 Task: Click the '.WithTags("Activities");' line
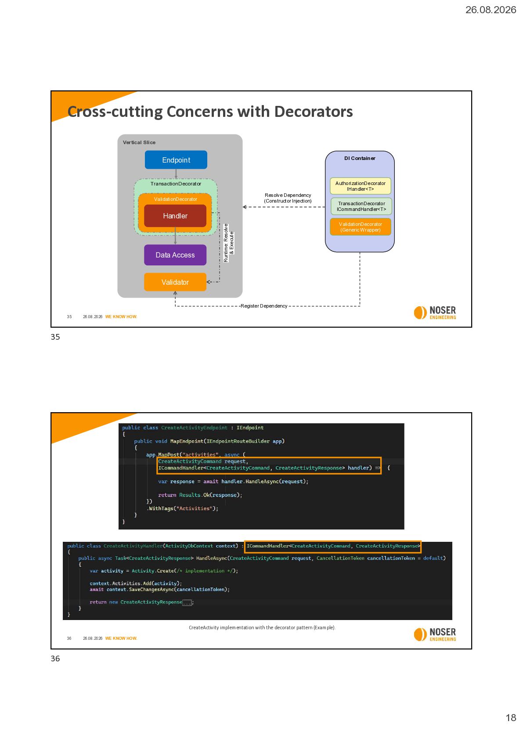[x=182, y=508]
